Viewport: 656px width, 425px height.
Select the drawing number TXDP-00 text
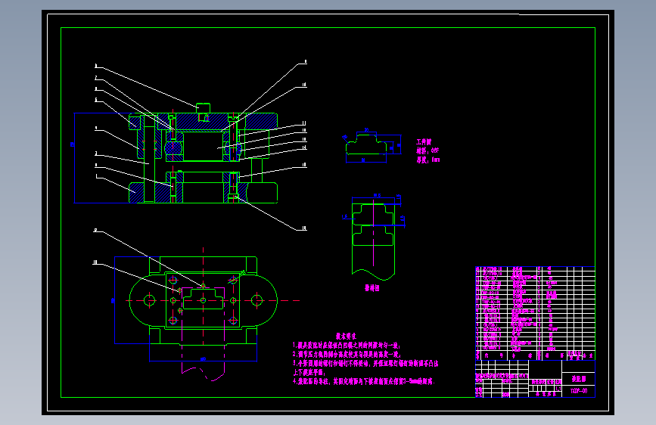(x=579, y=391)
